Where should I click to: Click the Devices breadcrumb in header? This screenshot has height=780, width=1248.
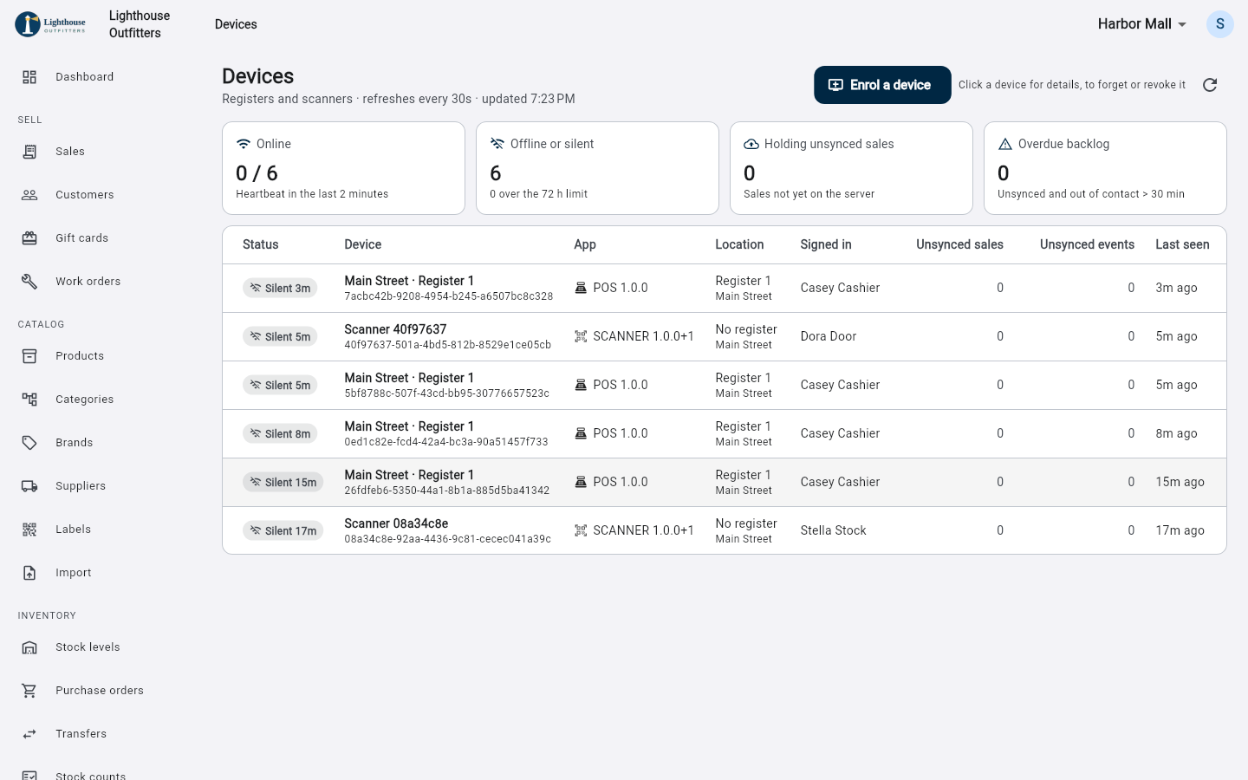coord(236,24)
